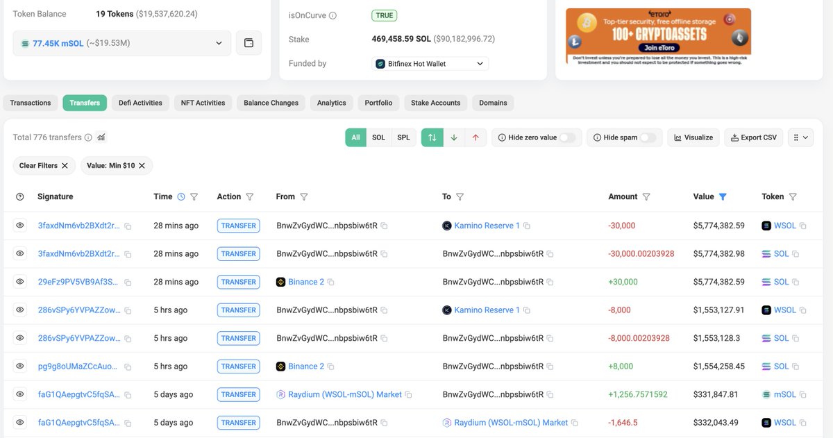Click the question mark icon in table header
Screen dimensions: 833x438
coord(19,197)
